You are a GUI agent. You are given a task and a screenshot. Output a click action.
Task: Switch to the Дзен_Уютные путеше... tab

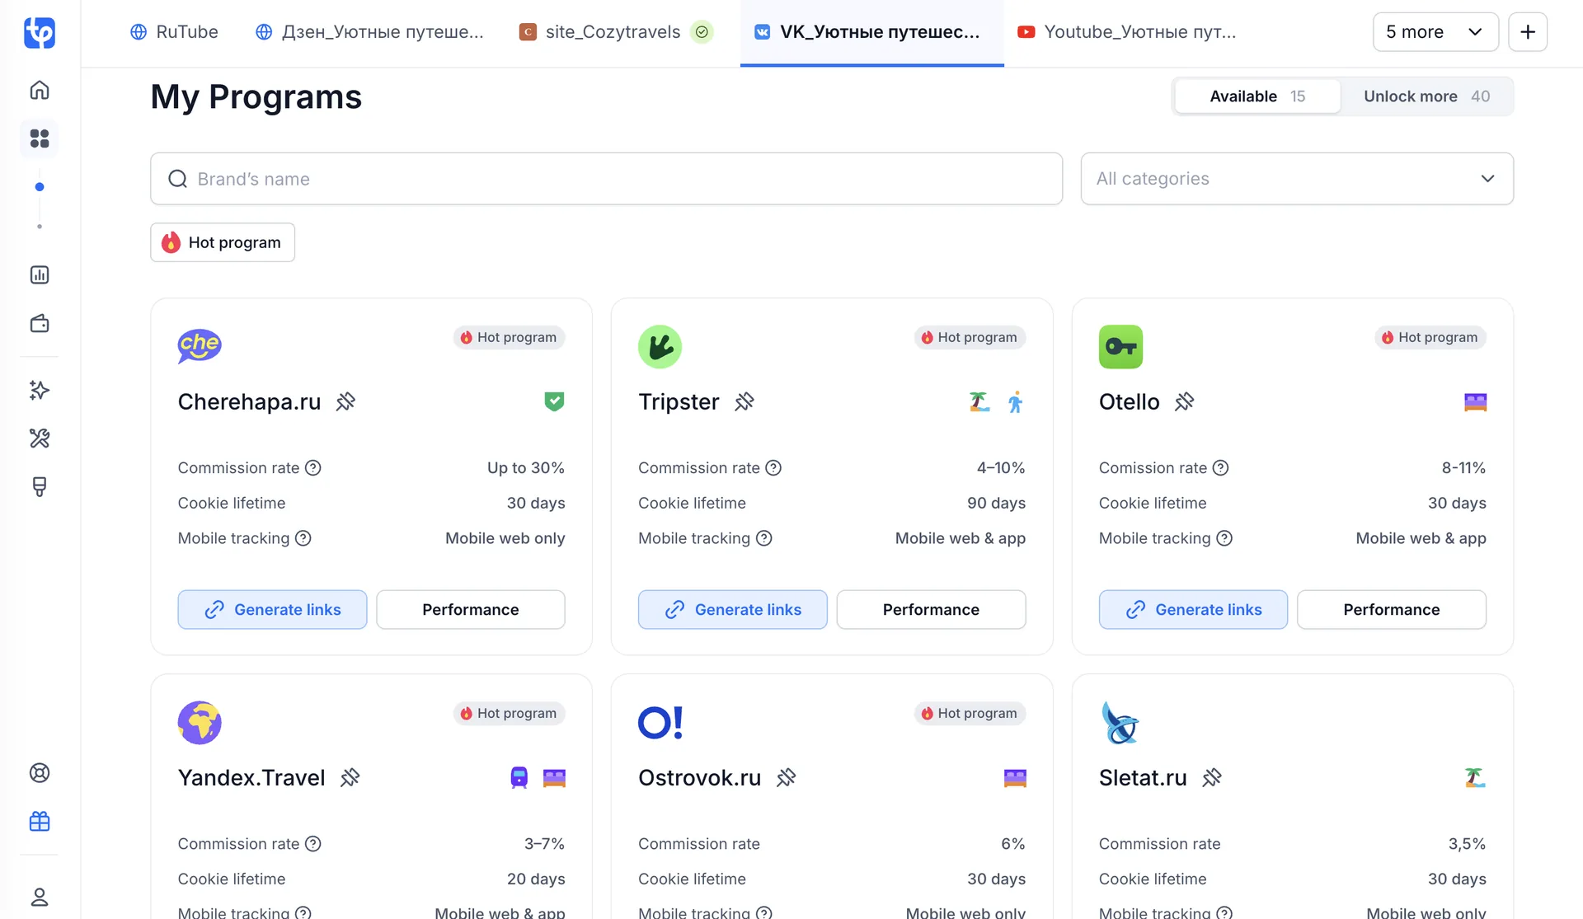point(369,32)
